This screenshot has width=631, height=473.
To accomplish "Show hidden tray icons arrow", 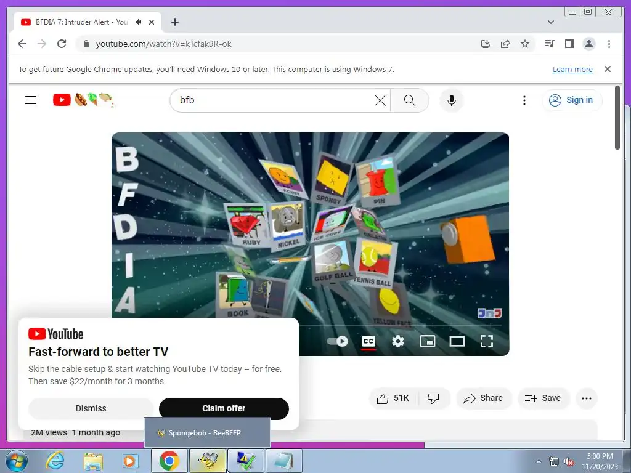I will tap(539, 461).
